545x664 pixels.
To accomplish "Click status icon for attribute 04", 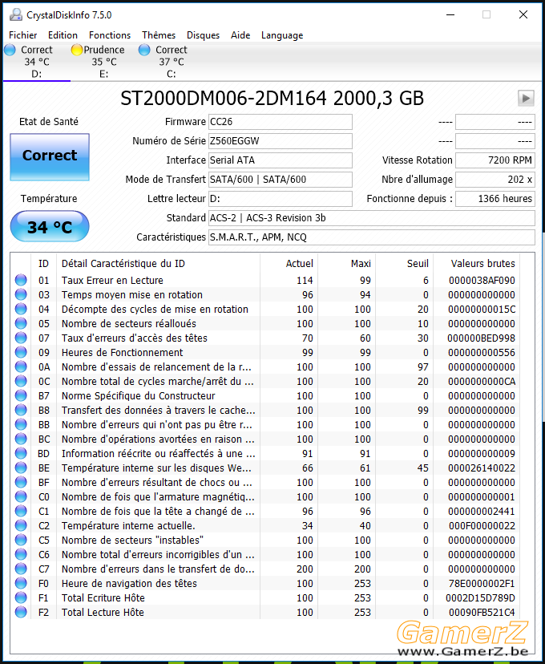I will pyautogui.click(x=21, y=309).
